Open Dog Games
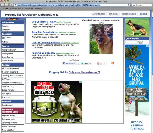The width and height of the screenshot is (153, 133). click(x=13, y=105)
